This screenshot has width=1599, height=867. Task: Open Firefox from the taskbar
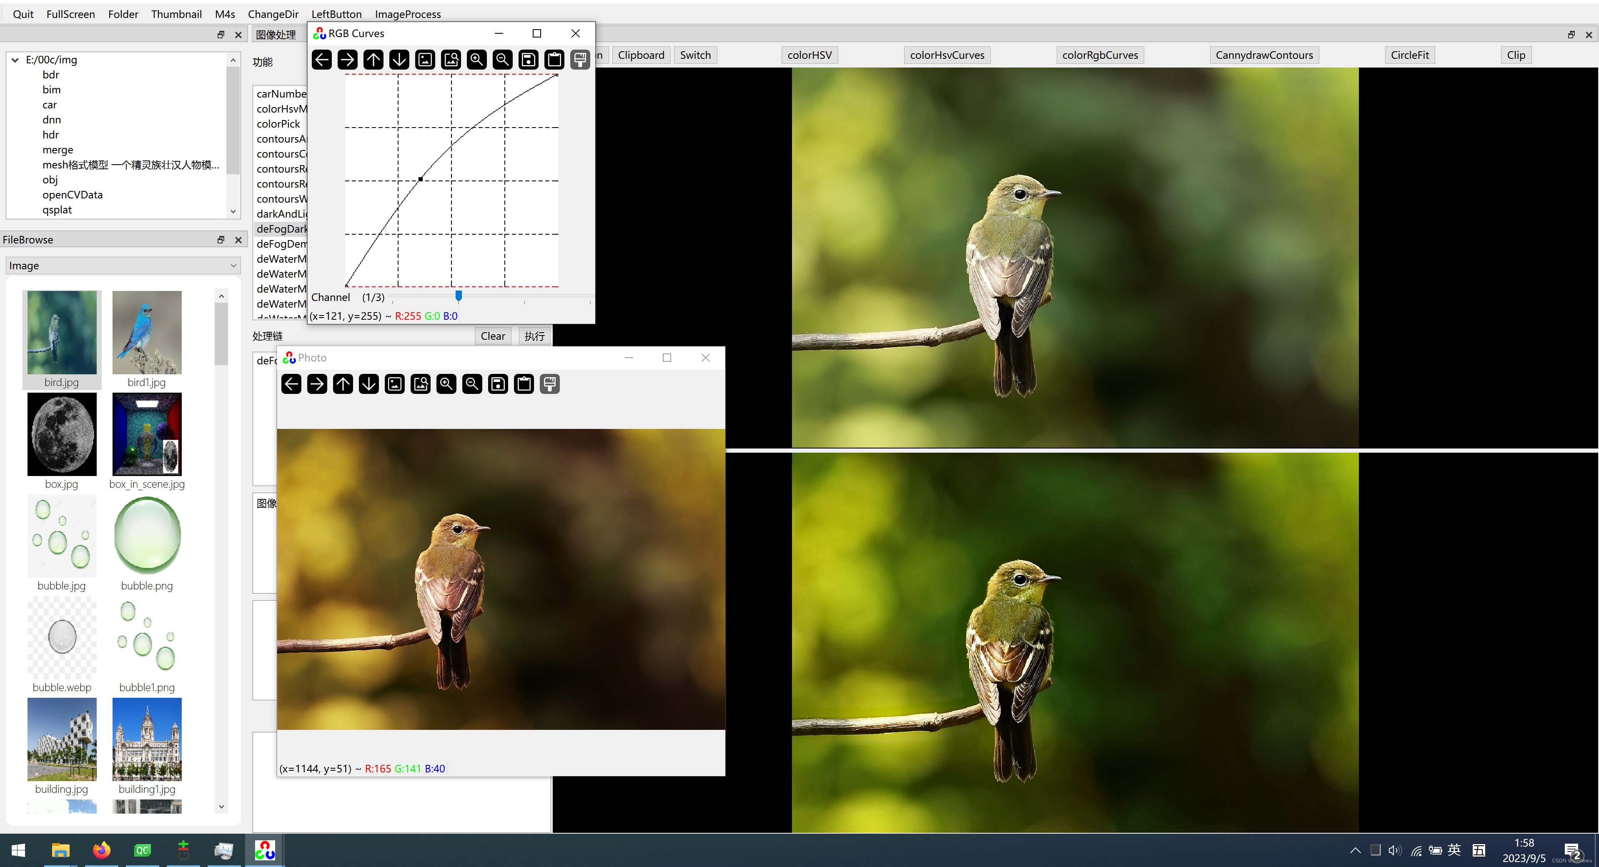[x=101, y=849]
